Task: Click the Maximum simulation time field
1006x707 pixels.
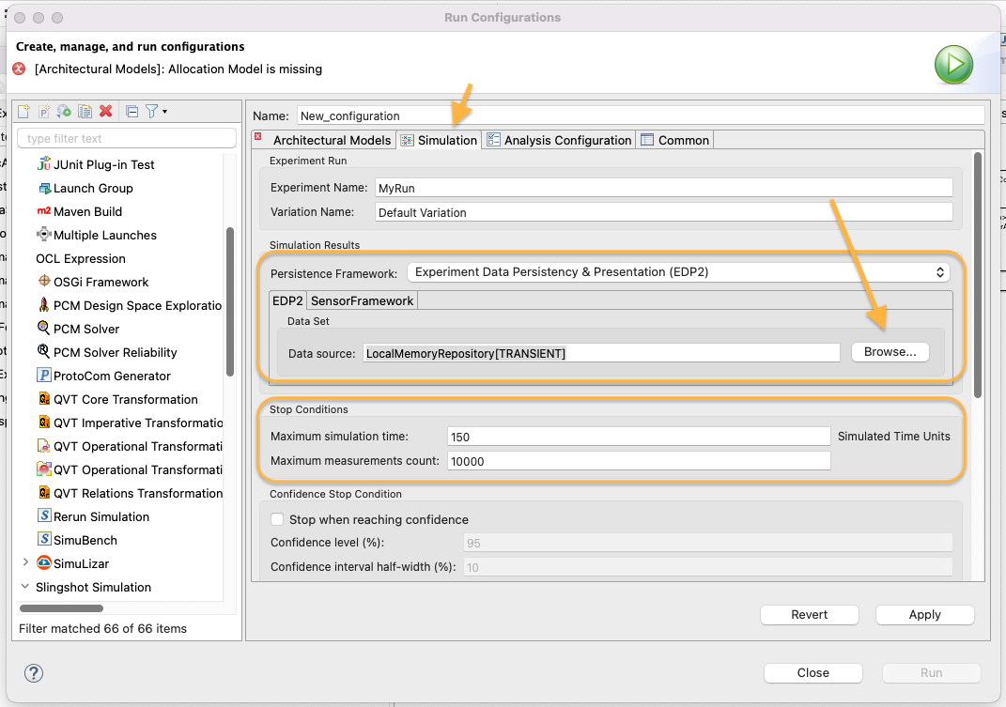Action: [x=639, y=437]
